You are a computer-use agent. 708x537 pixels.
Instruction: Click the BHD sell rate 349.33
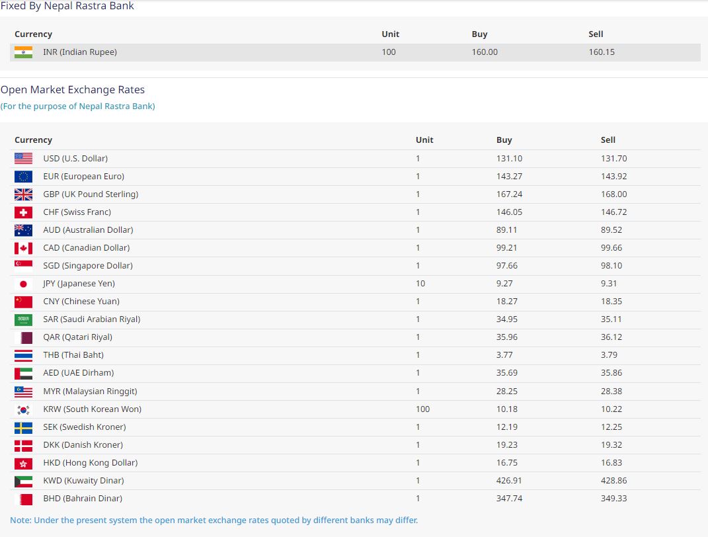coord(614,498)
